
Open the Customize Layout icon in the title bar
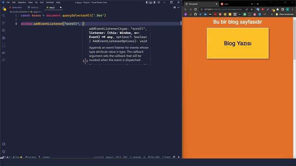(159, 2)
